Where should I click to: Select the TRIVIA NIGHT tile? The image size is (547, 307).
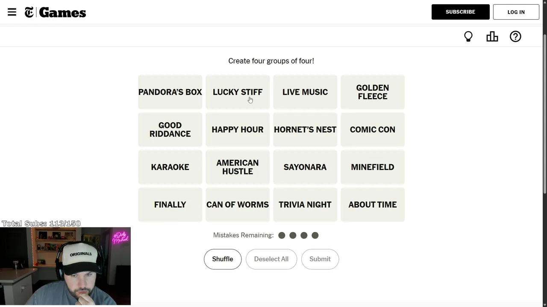[305, 205]
